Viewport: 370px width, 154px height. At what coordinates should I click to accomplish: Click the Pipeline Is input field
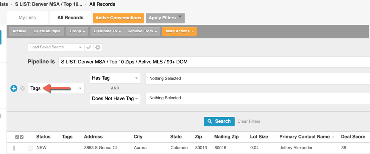[214, 62]
